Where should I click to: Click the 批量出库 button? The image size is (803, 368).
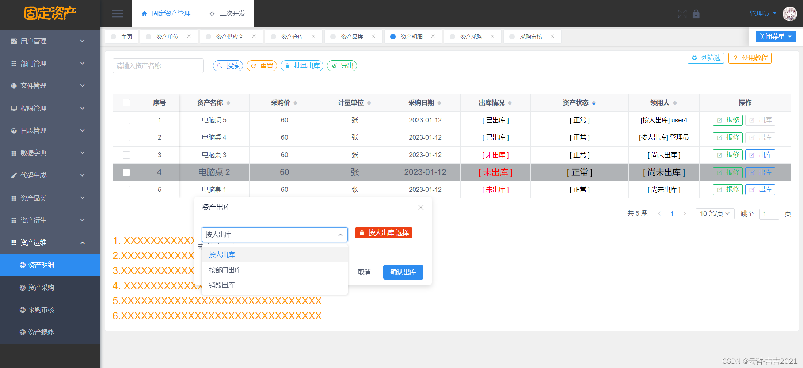coord(302,66)
